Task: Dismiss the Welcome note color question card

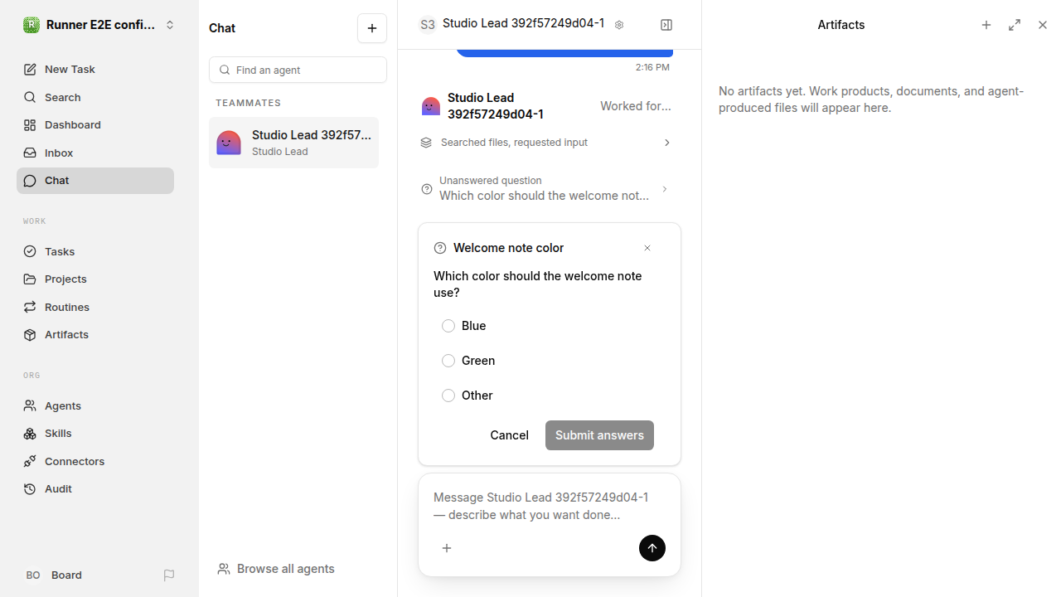Action: pyautogui.click(x=647, y=248)
